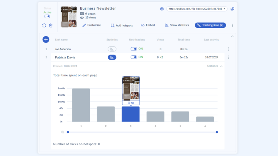Click the 45s time tooltip label
Image resolution: width=278 pixels, height=156 pixels.
131,103
